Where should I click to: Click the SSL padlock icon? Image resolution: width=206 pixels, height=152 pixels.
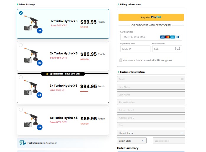[121, 60]
